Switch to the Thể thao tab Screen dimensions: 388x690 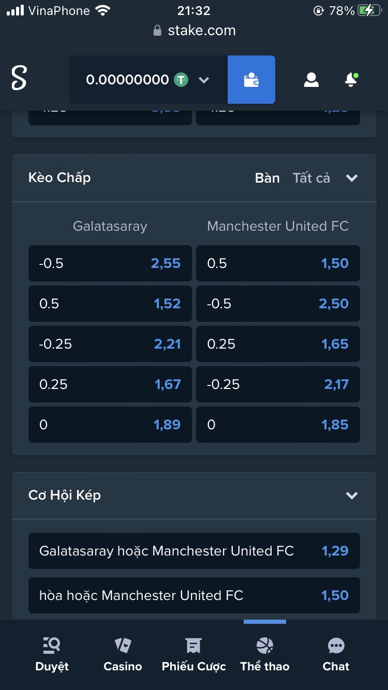click(264, 654)
